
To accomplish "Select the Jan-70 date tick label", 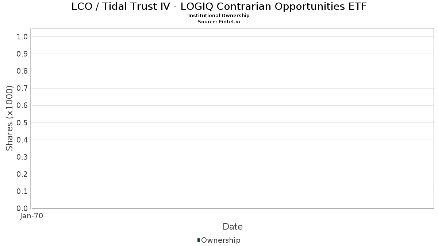I will coord(31,216).
